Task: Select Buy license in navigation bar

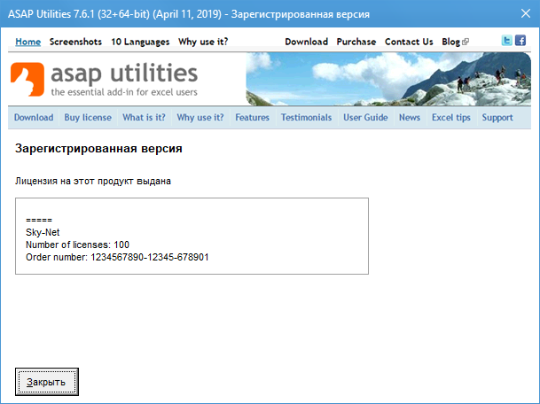Action: [88, 117]
